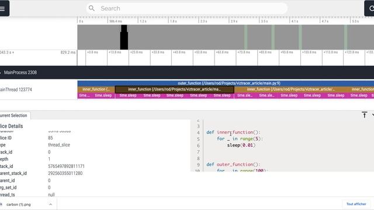This screenshot has width=374, height=210.
Task: Expand the carbon (1).png download options chevron
Action: (51, 204)
